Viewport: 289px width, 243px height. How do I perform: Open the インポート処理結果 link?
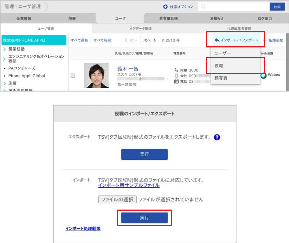(x=83, y=229)
